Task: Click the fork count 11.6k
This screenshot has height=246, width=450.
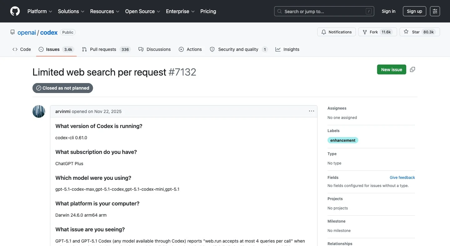Action: 386,32
